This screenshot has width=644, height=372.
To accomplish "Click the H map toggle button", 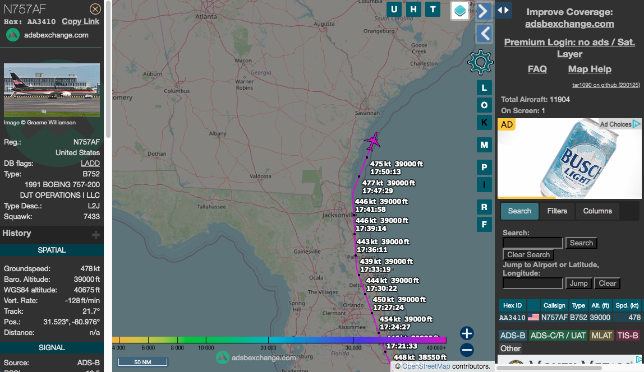I will [413, 9].
